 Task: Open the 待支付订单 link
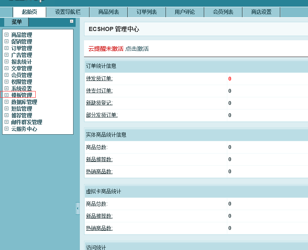coord(99,91)
